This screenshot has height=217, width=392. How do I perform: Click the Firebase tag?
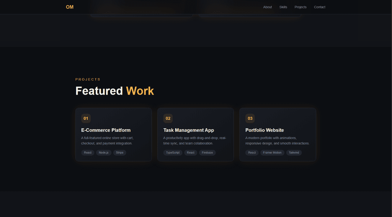click(207, 153)
